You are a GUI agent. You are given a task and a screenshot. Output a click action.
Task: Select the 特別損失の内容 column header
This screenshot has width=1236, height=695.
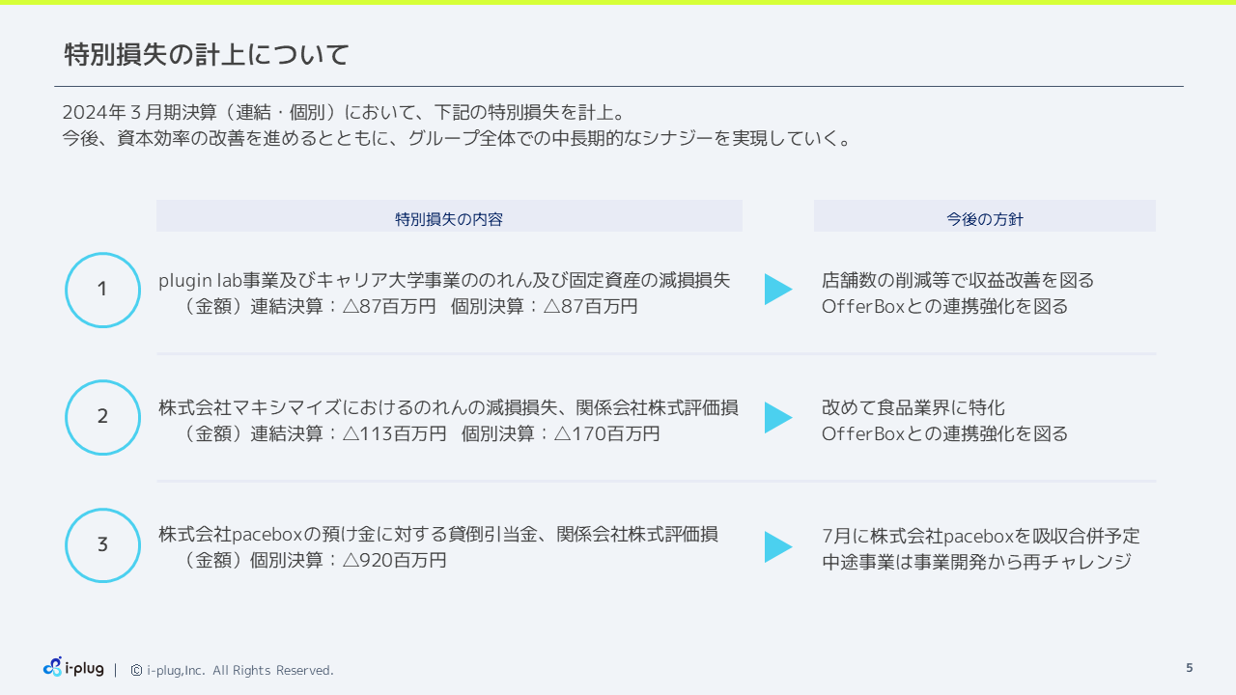[449, 218]
